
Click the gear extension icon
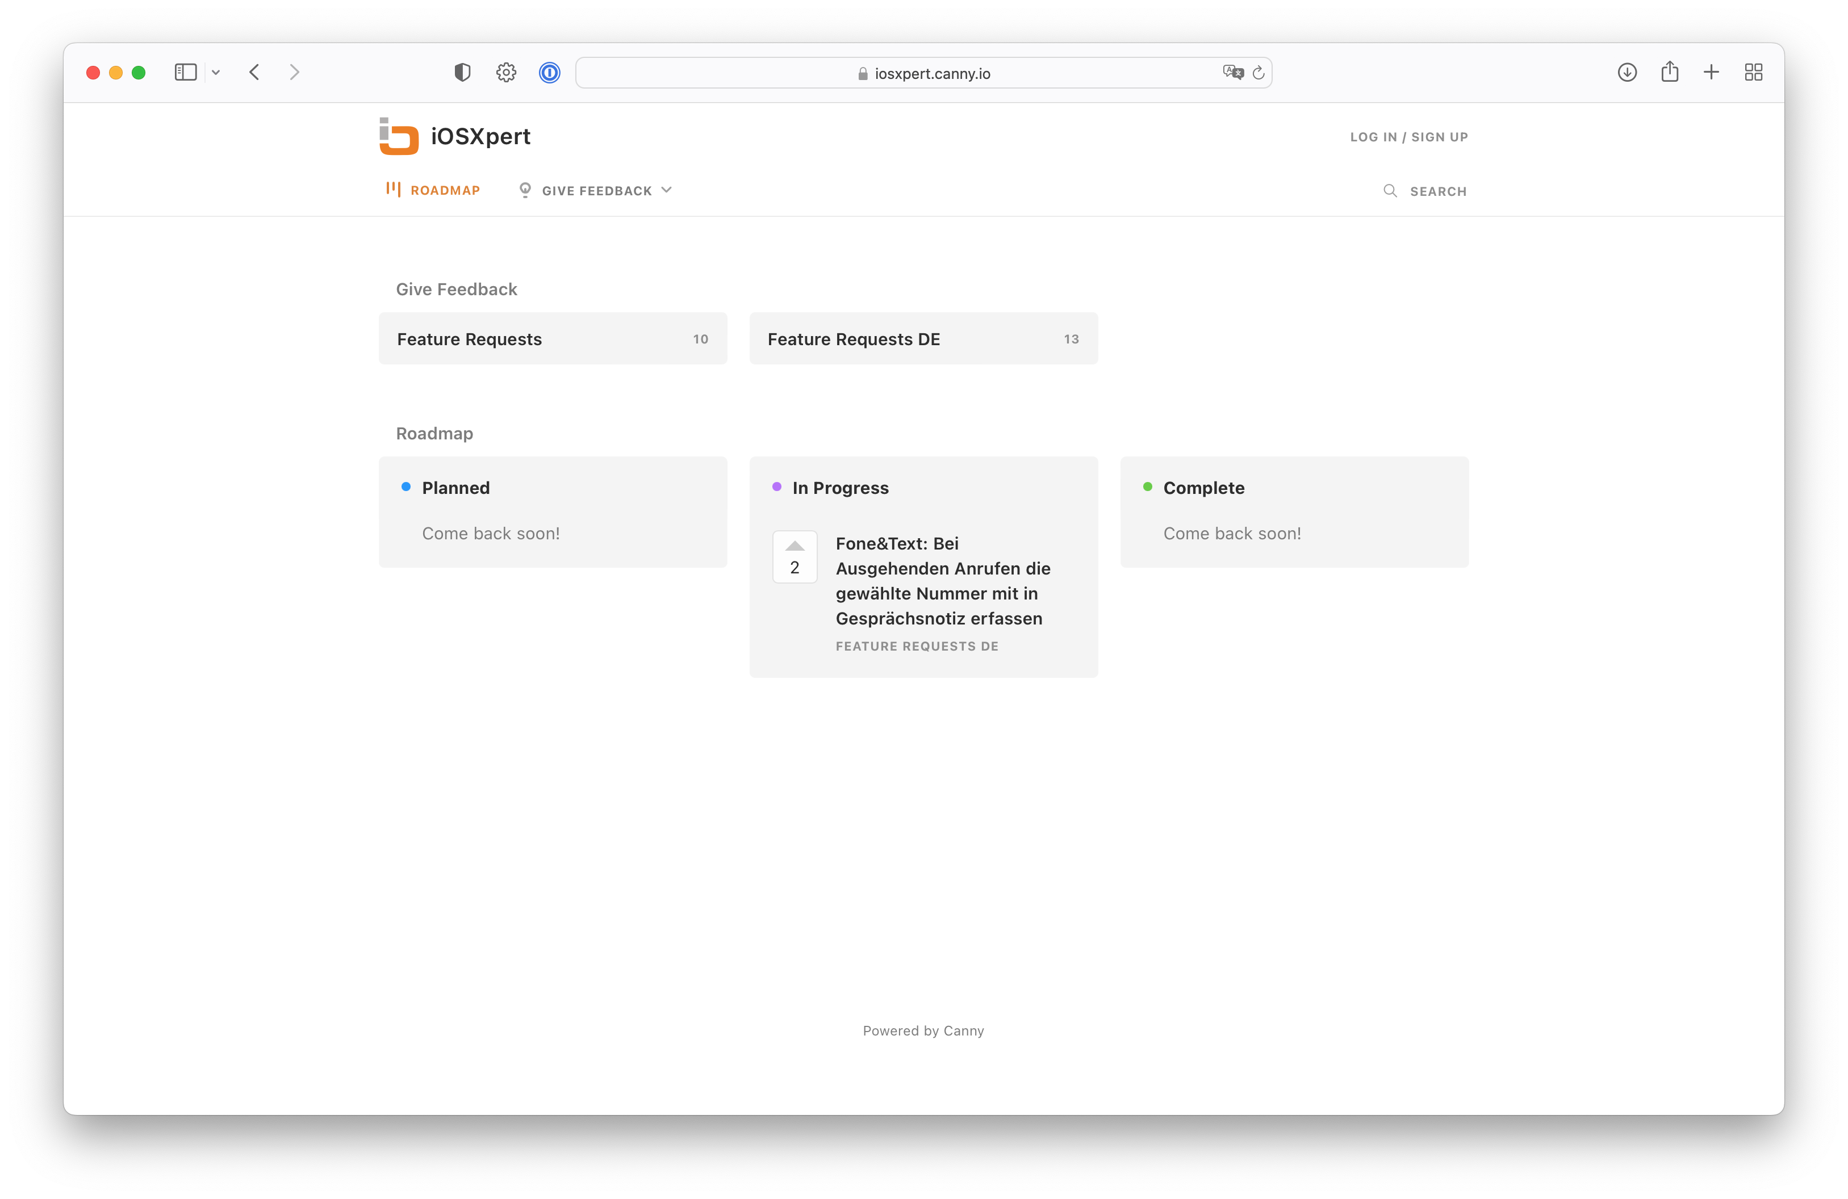506,72
